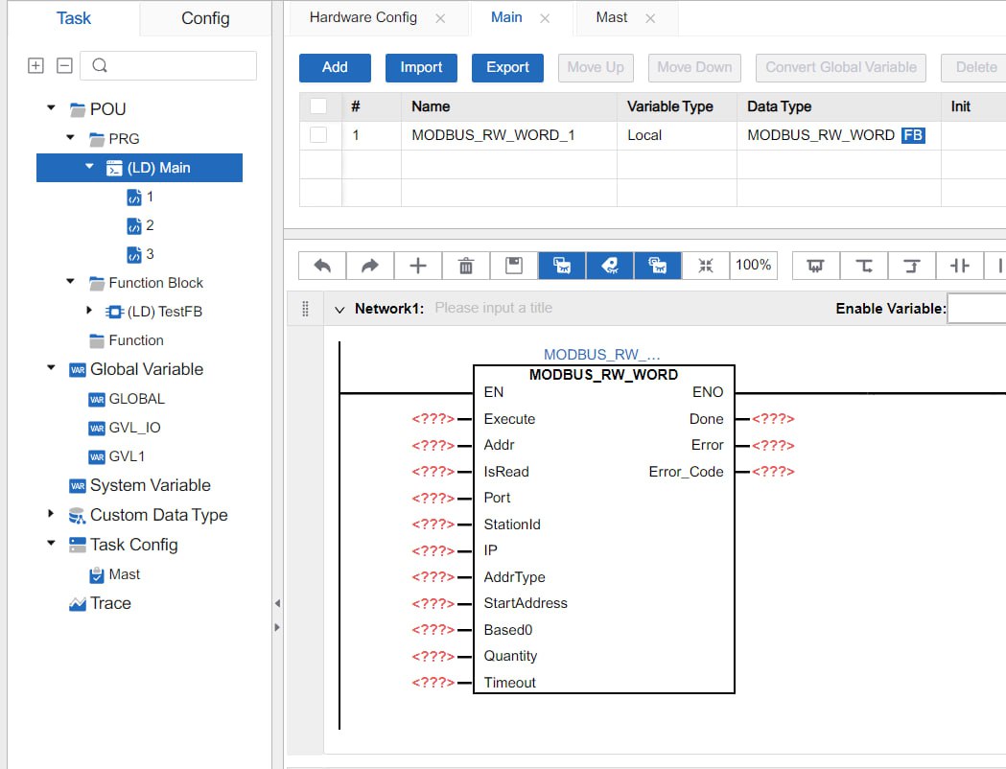The width and height of the screenshot is (1006, 769).
Task: Click the left-pointing panel collapse arrow
Action: [277, 603]
